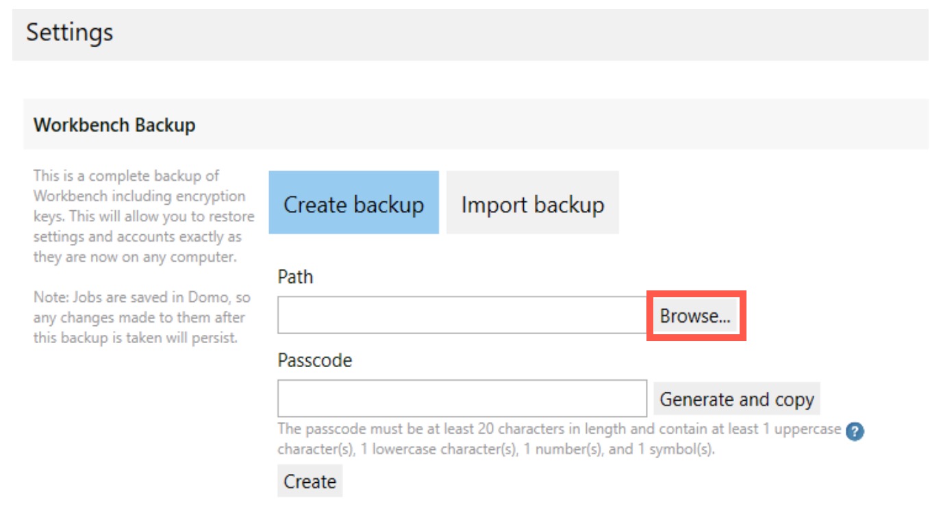This screenshot has width=930, height=526.
Task: Click the passcode requirements hint text
Action: [558, 439]
